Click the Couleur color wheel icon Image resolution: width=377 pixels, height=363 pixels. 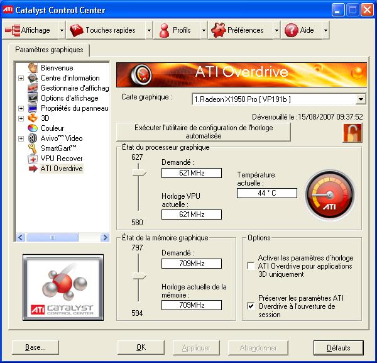point(33,128)
